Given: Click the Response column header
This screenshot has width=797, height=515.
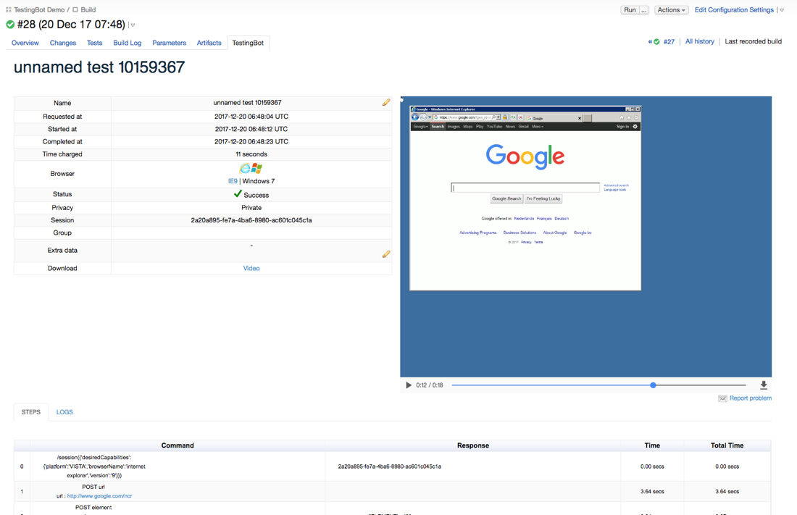Looking at the screenshot, I should coord(472,445).
